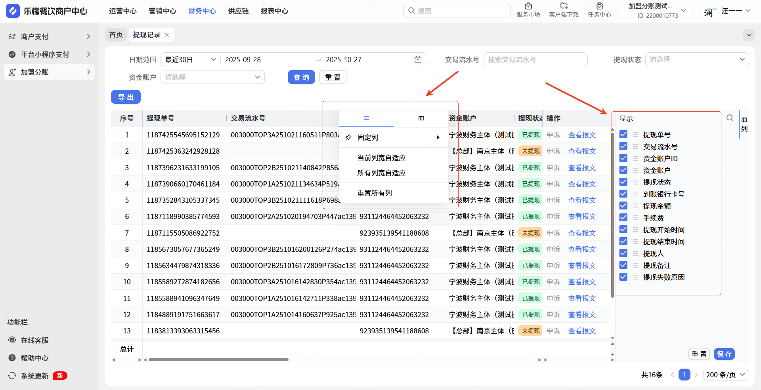Open the 财务中心 top menu

click(x=202, y=11)
